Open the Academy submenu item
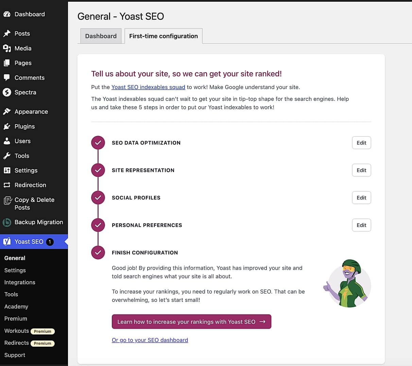This screenshot has width=412, height=366. coord(16,307)
